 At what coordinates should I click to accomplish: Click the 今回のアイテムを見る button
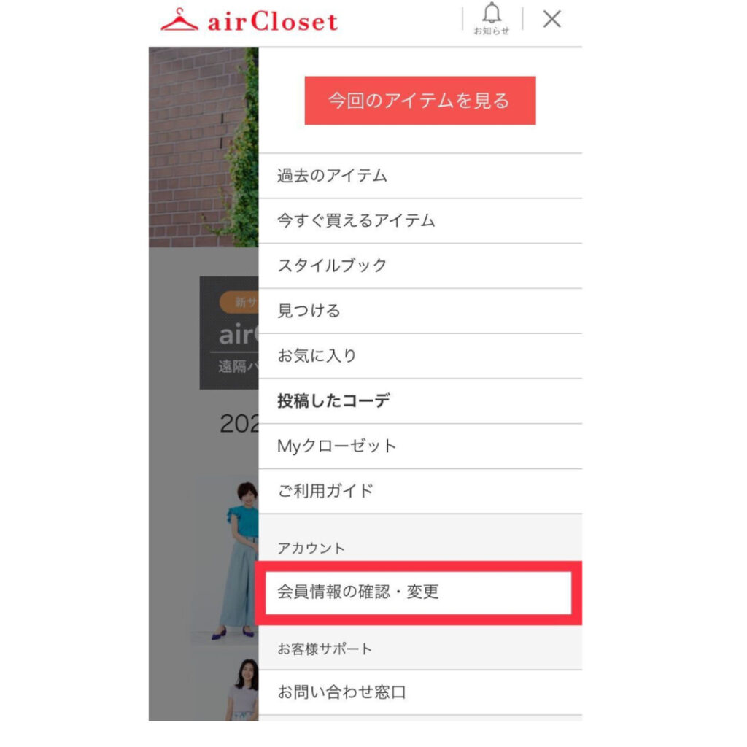tap(419, 101)
